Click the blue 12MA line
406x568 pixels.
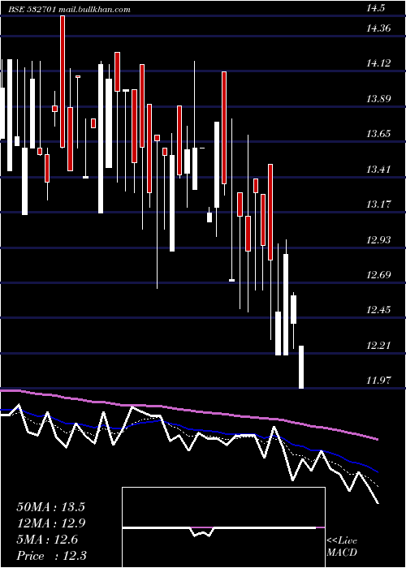(x=188, y=429)
